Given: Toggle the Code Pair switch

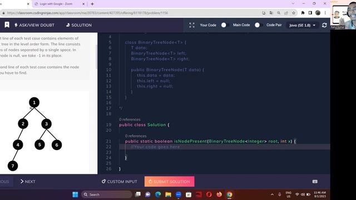Looking at the screenshot, I should (258, 25).
